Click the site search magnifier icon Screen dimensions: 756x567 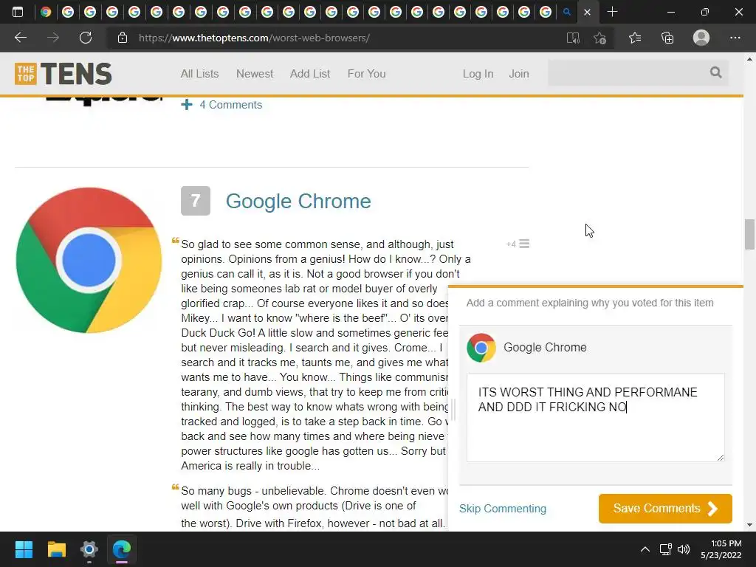tap(715, 73)
